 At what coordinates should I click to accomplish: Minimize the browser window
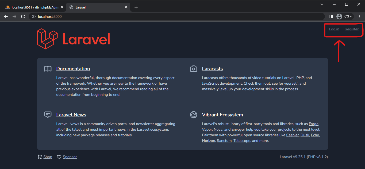[x=334, y=4]
